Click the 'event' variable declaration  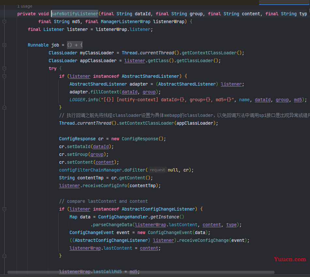123,233
